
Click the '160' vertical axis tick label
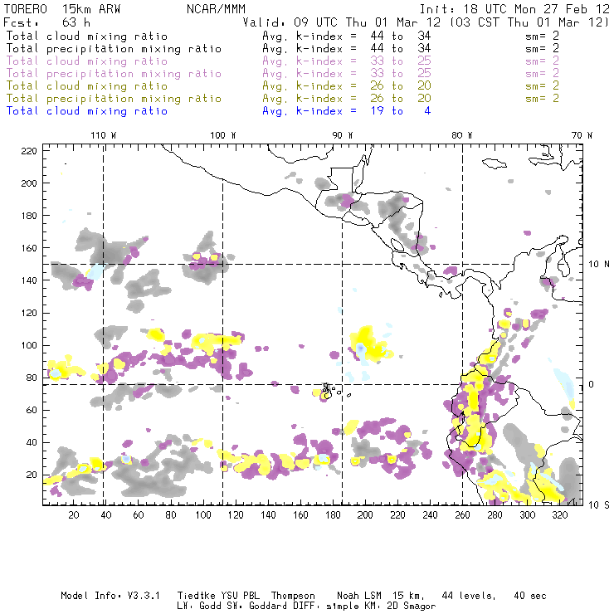[x=29, y=248]
